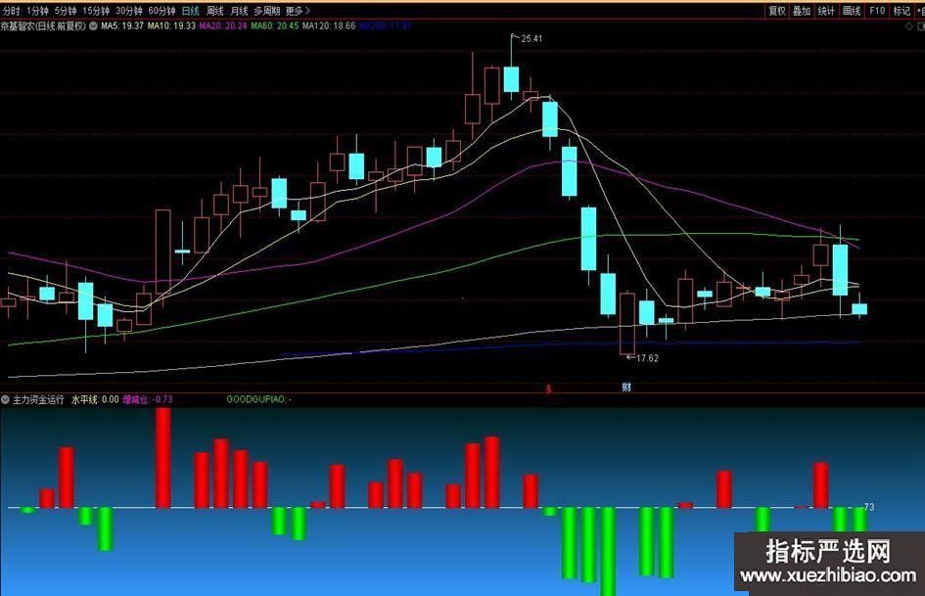Click the 标记 mark button
Viewport: 925px width, 596px height.
[x=902, y=11]
